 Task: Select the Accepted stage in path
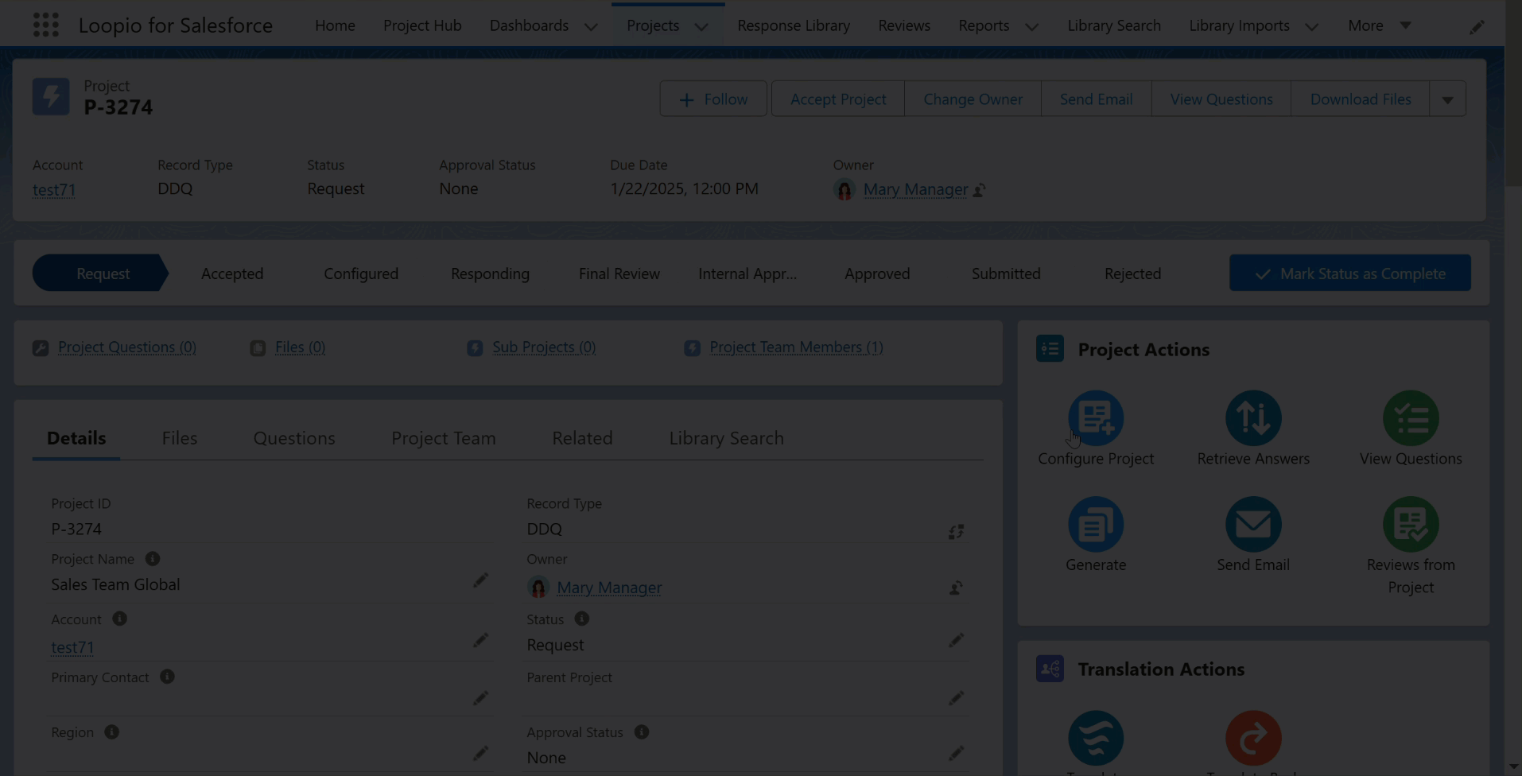pyautogui.click(x=232, y=274)
